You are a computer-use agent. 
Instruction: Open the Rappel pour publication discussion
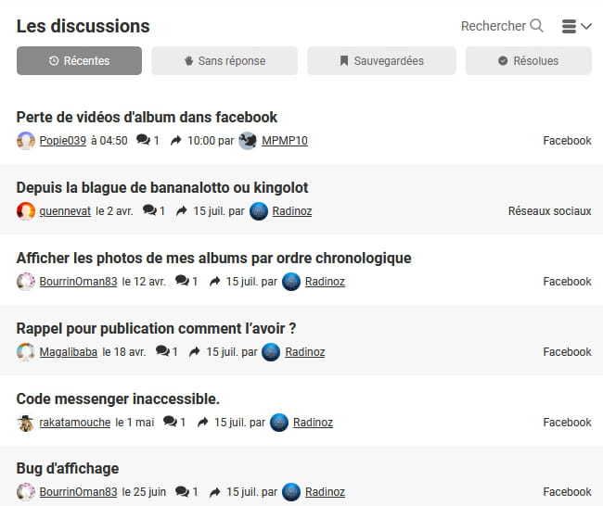point(156,328)
